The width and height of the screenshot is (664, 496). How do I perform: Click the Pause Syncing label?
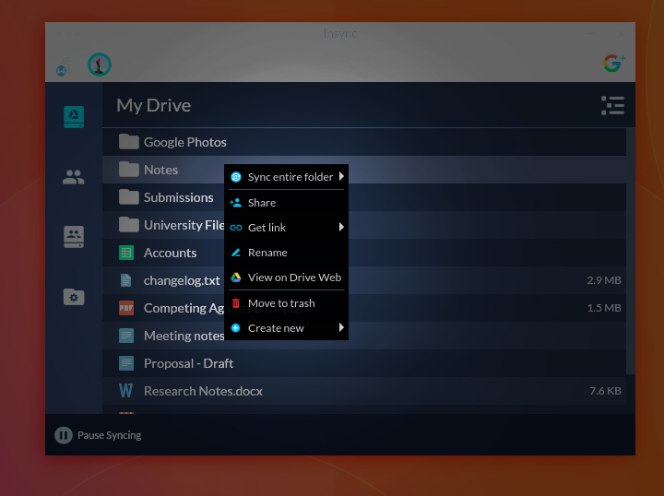109,435
